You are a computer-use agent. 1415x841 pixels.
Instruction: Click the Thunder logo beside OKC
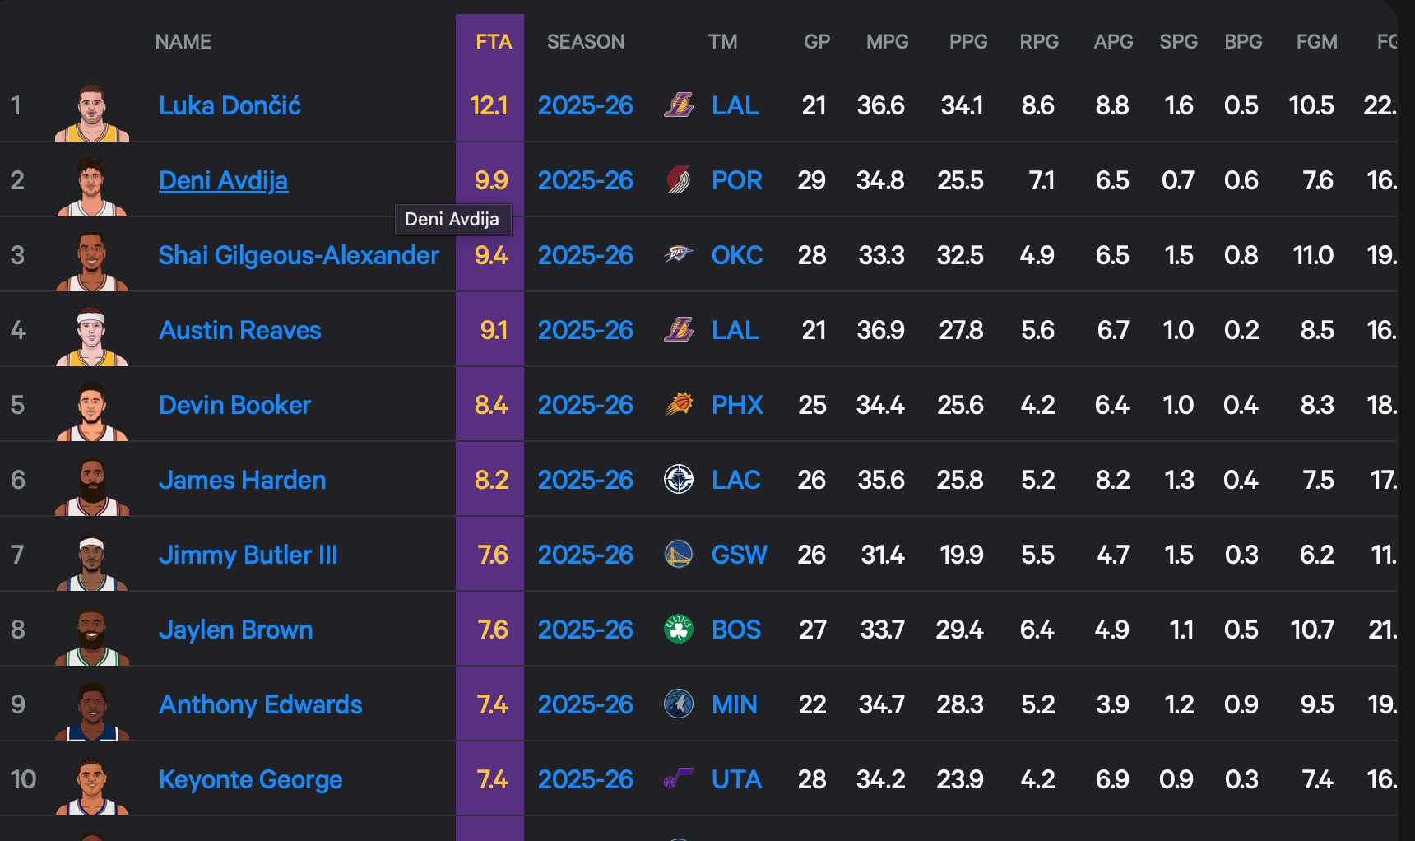(x=679, y=254)
